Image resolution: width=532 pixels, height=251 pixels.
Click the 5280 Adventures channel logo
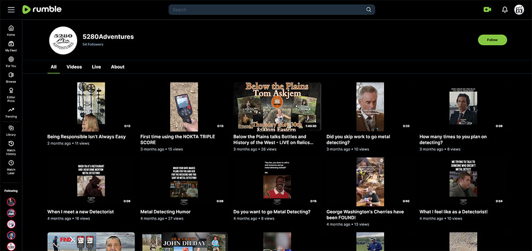coord(63,40)
